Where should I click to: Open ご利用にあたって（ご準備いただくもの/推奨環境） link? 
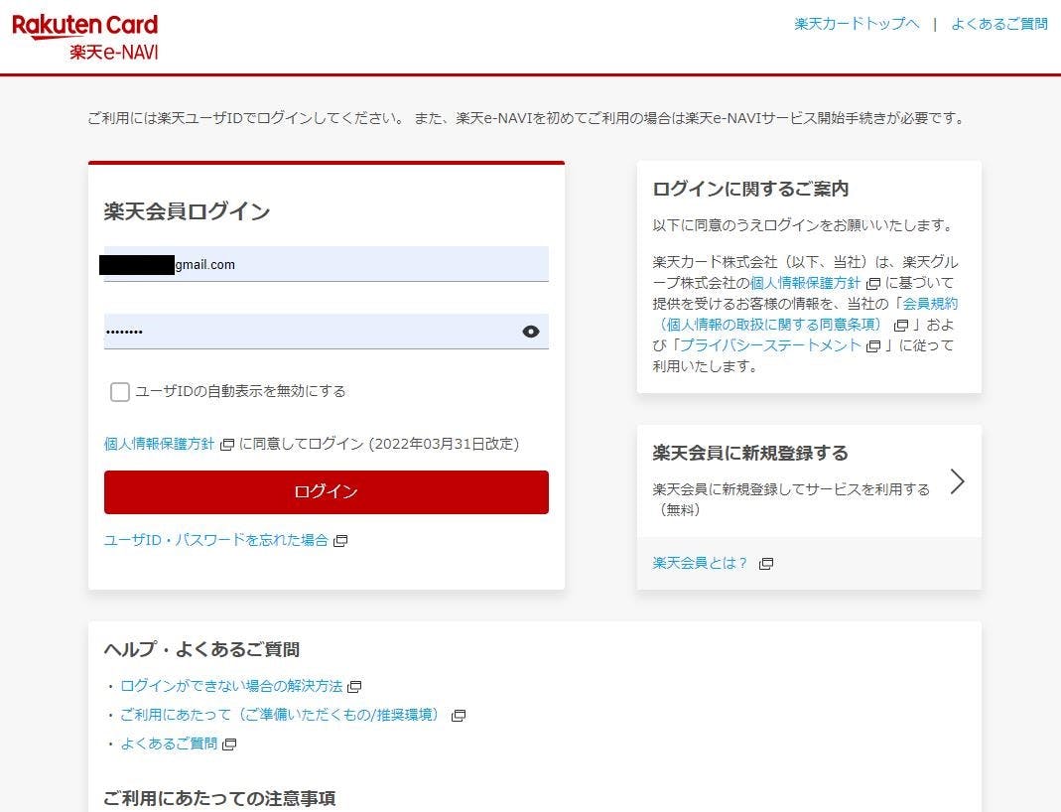tap(283, 715)
